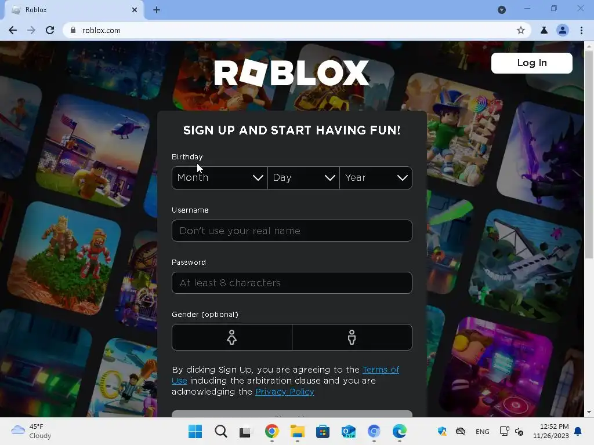Open the Year birthday dropdown
594x445 pixels.
click(376, 177)
